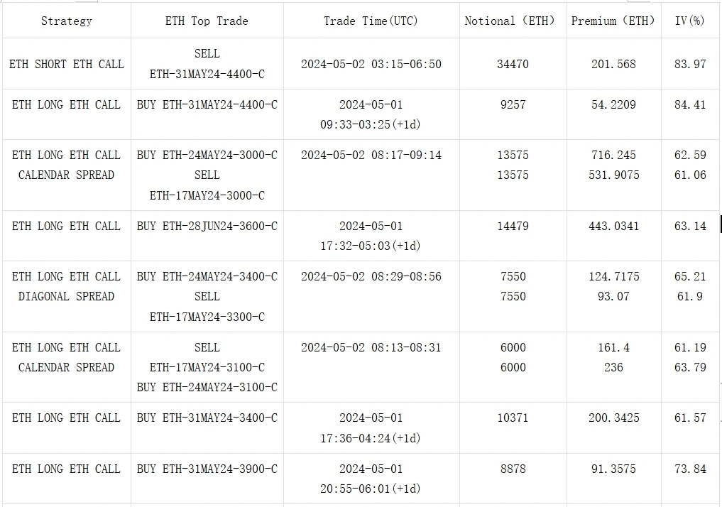Click the Premium (ETH) column header

click(x=613, y=21)
